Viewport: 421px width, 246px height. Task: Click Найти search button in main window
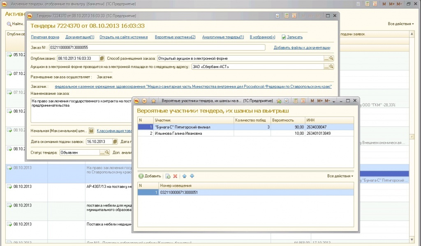pos(15,24)
